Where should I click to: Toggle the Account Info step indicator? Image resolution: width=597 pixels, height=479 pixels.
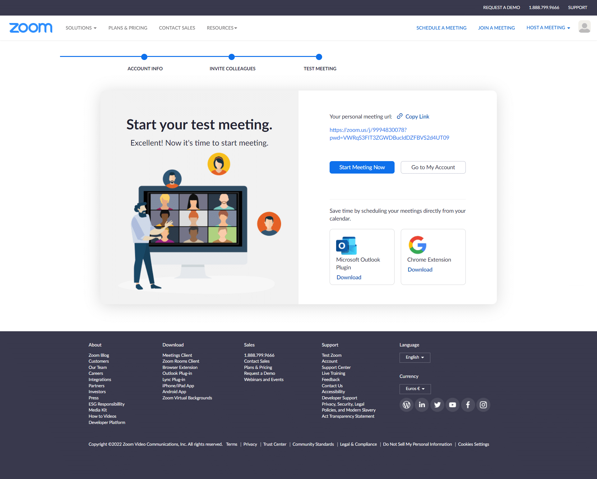[x=145, y=57]
